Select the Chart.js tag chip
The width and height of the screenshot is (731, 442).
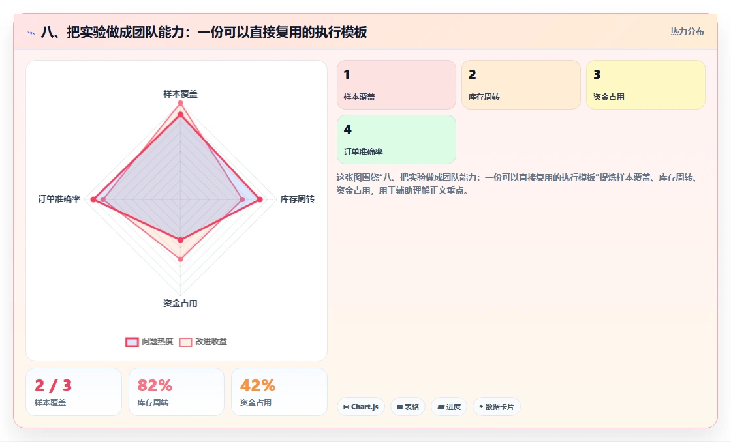click(361, 407)
